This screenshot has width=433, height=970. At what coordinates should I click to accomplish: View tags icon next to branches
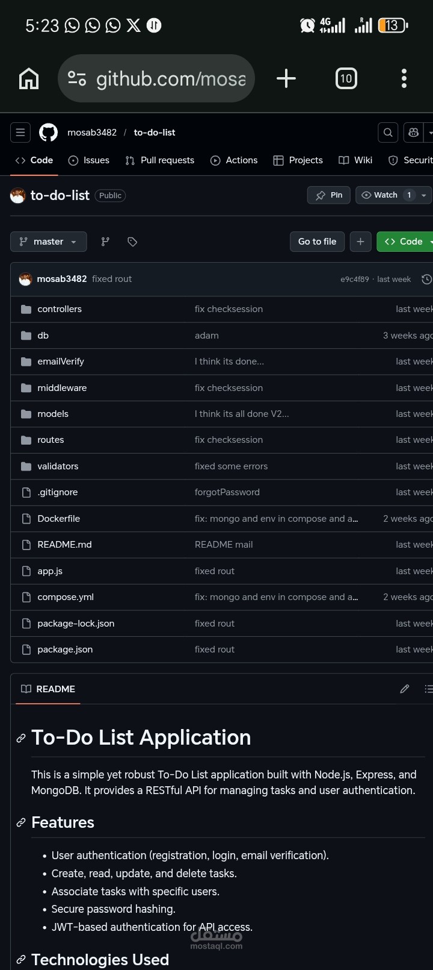tap(132, 242)
